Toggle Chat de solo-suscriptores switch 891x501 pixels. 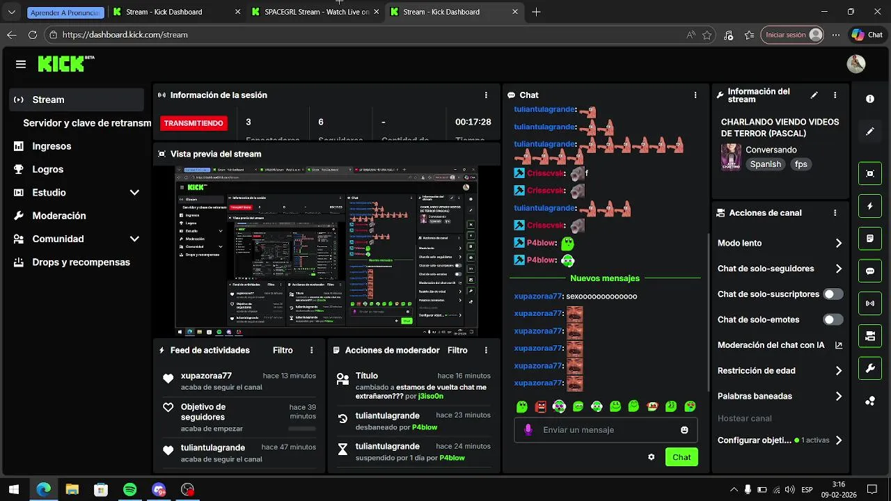[x=833, y=294]
